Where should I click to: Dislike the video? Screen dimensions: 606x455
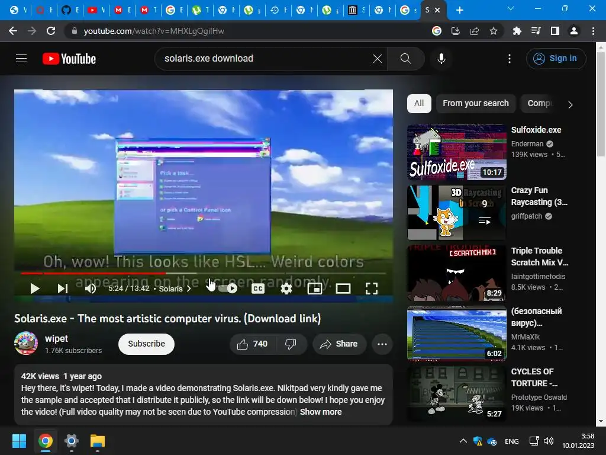tap(291, 344)
